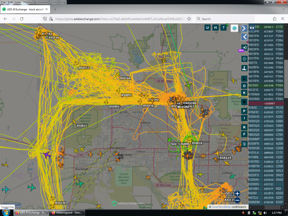Open Firefox extensions icon
Viewport: 288px width, 216px height.
click(x=274, y=19)
